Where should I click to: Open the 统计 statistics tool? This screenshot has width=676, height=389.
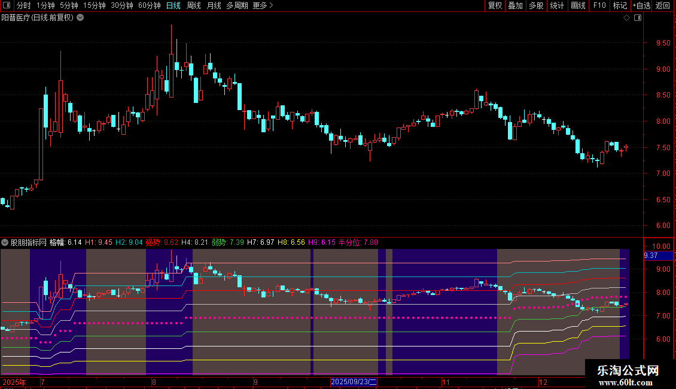[x=556, y=5]
